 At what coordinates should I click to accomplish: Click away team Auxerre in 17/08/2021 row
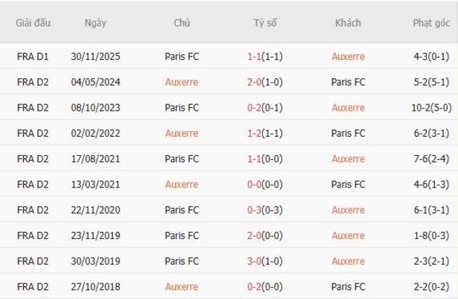tap(348, 159)
